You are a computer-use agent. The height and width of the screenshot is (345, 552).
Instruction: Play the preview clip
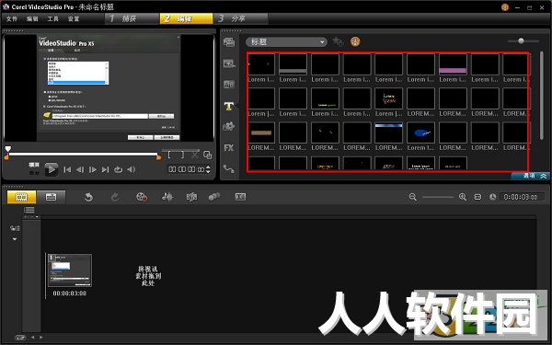pyautogui.click(x=52, y=169)
